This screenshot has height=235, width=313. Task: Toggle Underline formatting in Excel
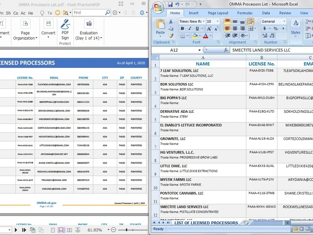coord(197,29)
